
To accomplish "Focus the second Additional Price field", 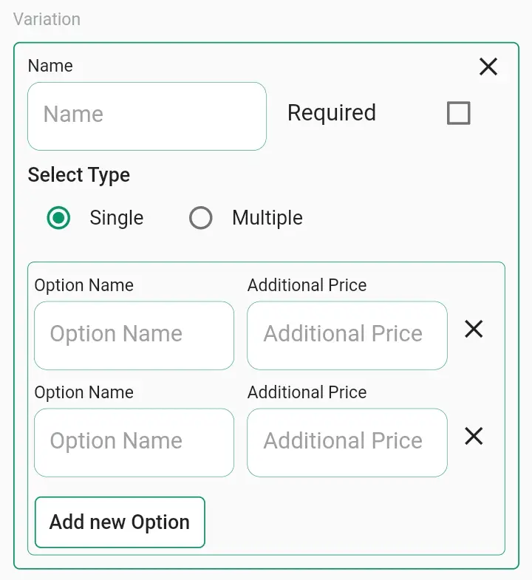I will coord(347,443).
